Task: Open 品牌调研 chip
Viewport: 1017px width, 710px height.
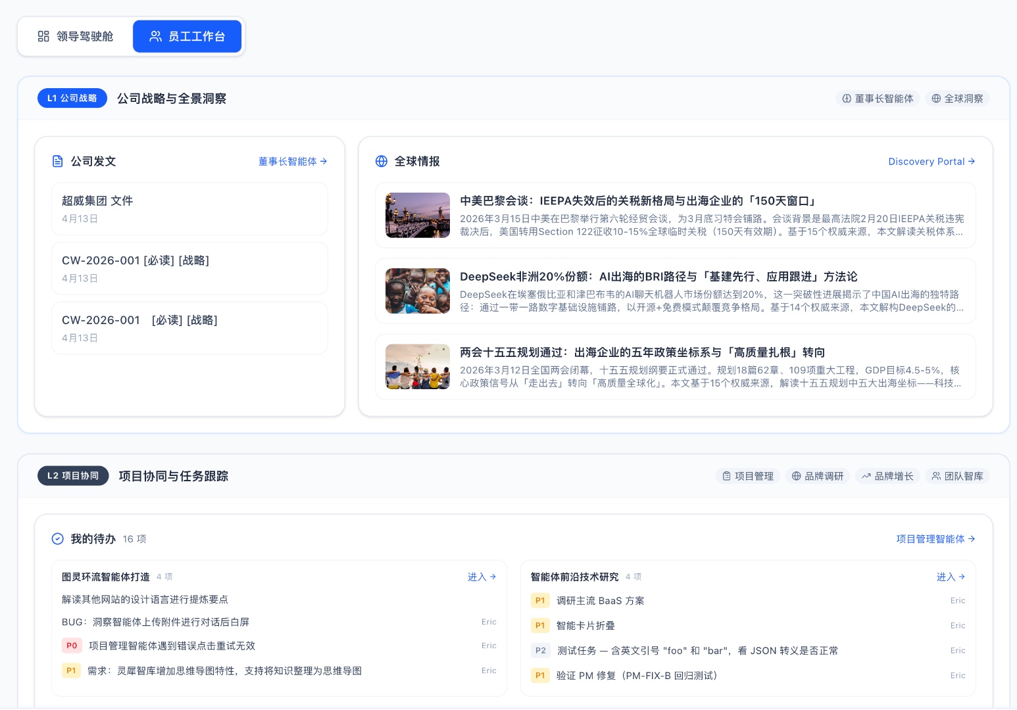Action: (817, 476)
